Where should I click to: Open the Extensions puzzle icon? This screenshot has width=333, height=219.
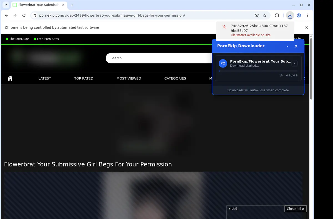(x=277, y=16)
